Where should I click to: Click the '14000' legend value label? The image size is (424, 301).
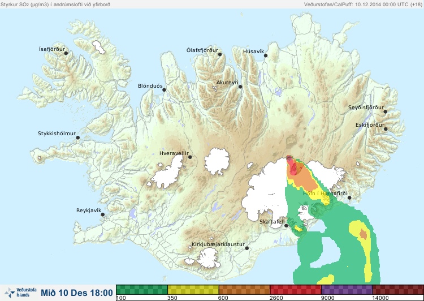pos(380,298)
